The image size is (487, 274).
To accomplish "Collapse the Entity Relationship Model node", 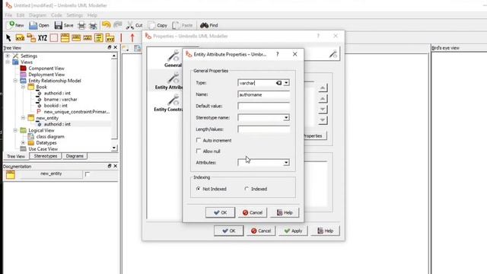I will (x=15, y=81).
